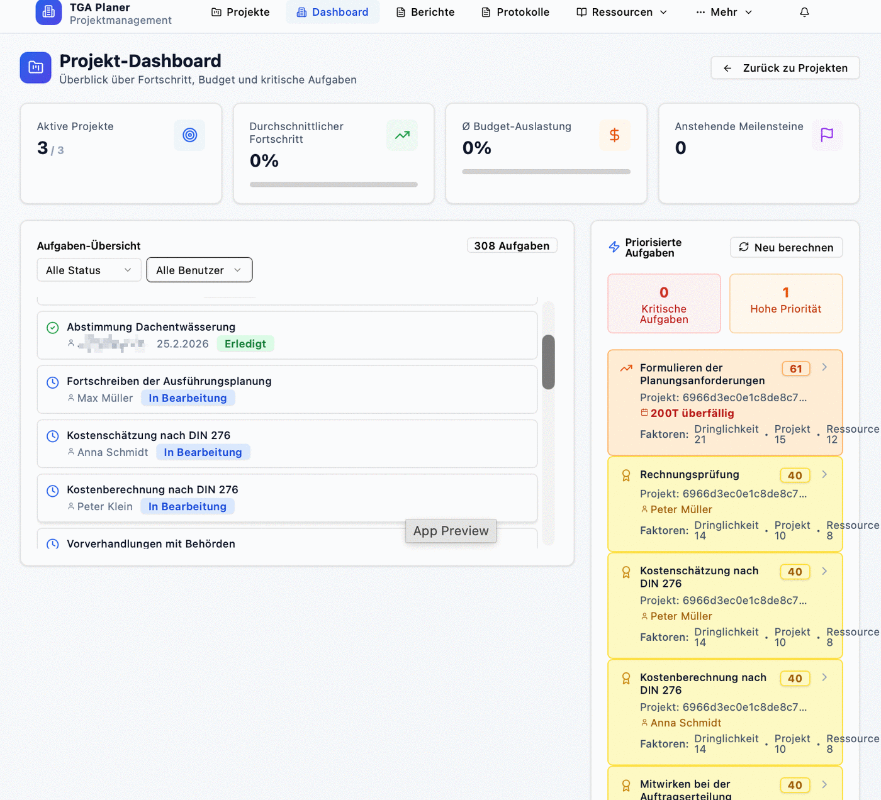The width and height of the screenshot is (881, 800).
Task: Click the Erledigt status badge
Action: pos(245,343)
